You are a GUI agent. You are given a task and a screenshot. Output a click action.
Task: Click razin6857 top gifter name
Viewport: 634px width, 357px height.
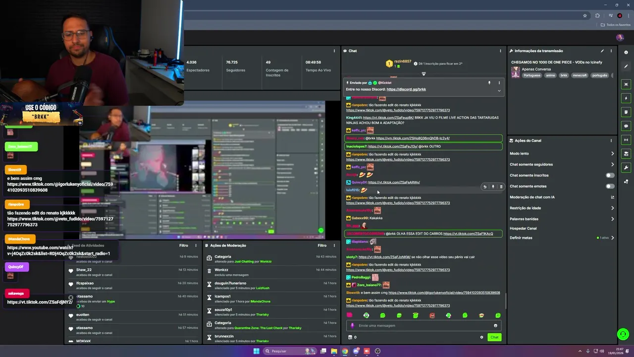[403, 61]
